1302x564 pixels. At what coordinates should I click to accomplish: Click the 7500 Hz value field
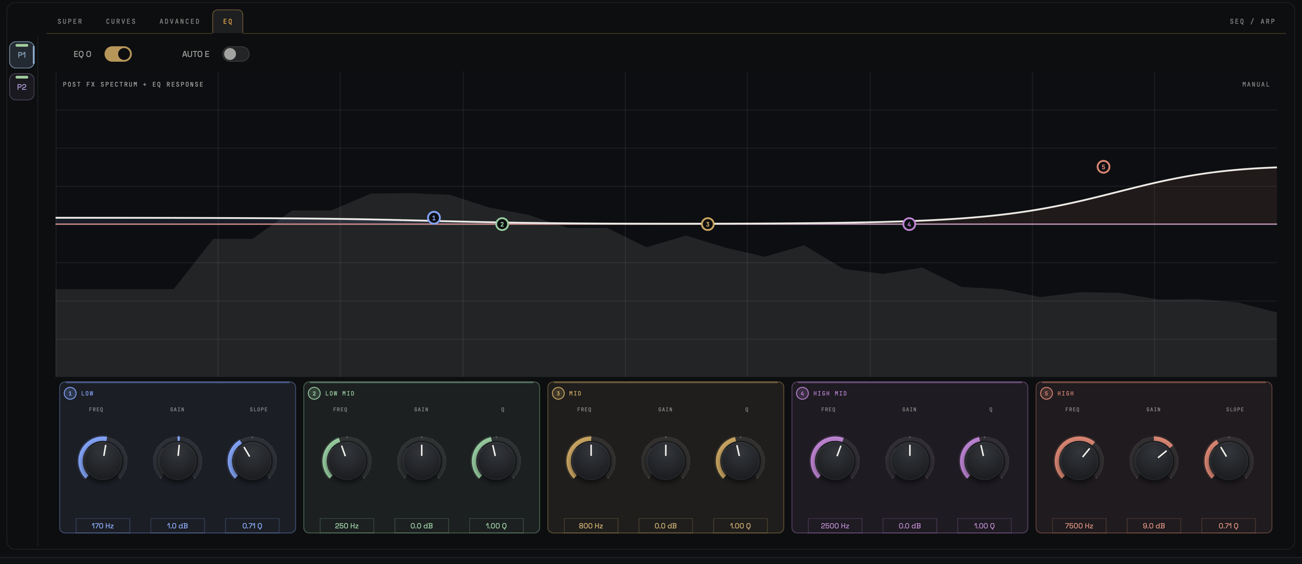coord(1079,526)
